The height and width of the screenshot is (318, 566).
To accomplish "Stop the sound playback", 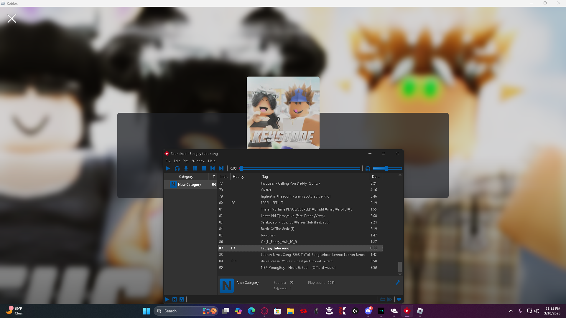I will coord(204,168).
